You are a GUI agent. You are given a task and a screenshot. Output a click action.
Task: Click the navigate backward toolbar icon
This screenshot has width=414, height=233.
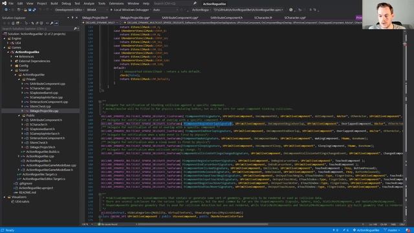(x=6, y=10)
